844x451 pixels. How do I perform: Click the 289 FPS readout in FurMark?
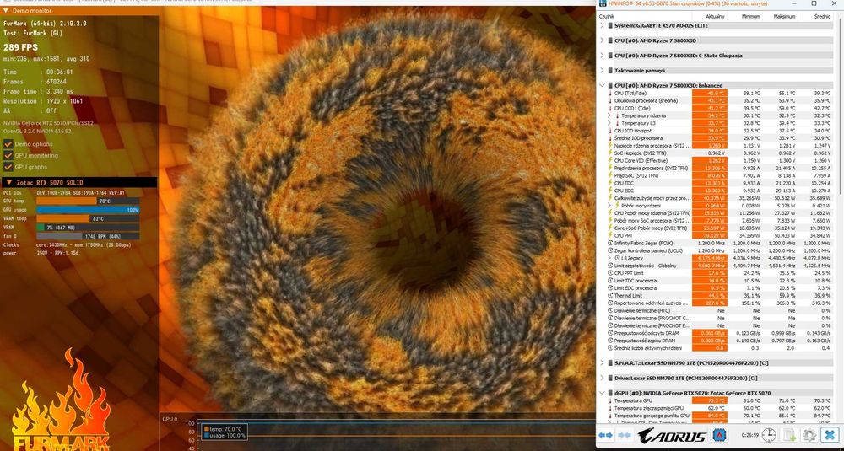point(20,47)
